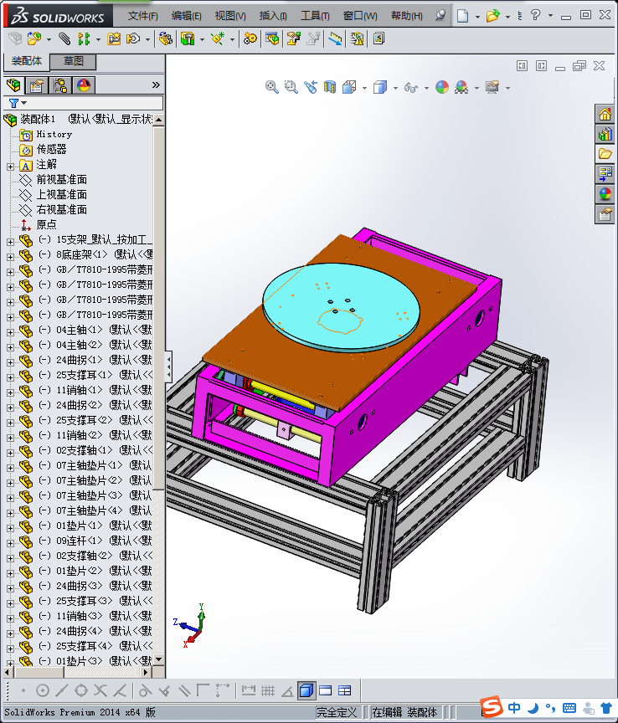Click Zoom to Fit magnifier icon
Viewport: 618px width, 723px height.
pyautogui.click(x=272, y=87)
